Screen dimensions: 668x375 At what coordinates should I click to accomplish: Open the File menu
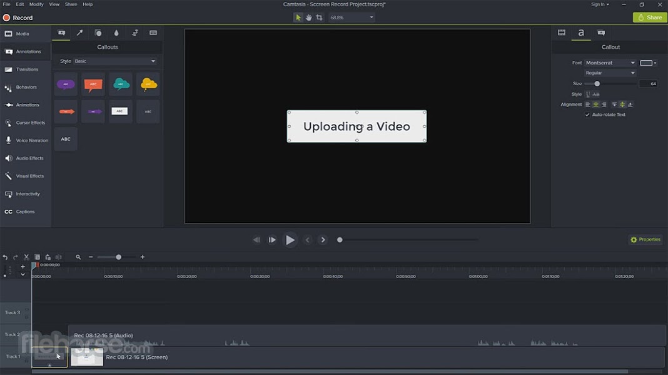[6, 4]
